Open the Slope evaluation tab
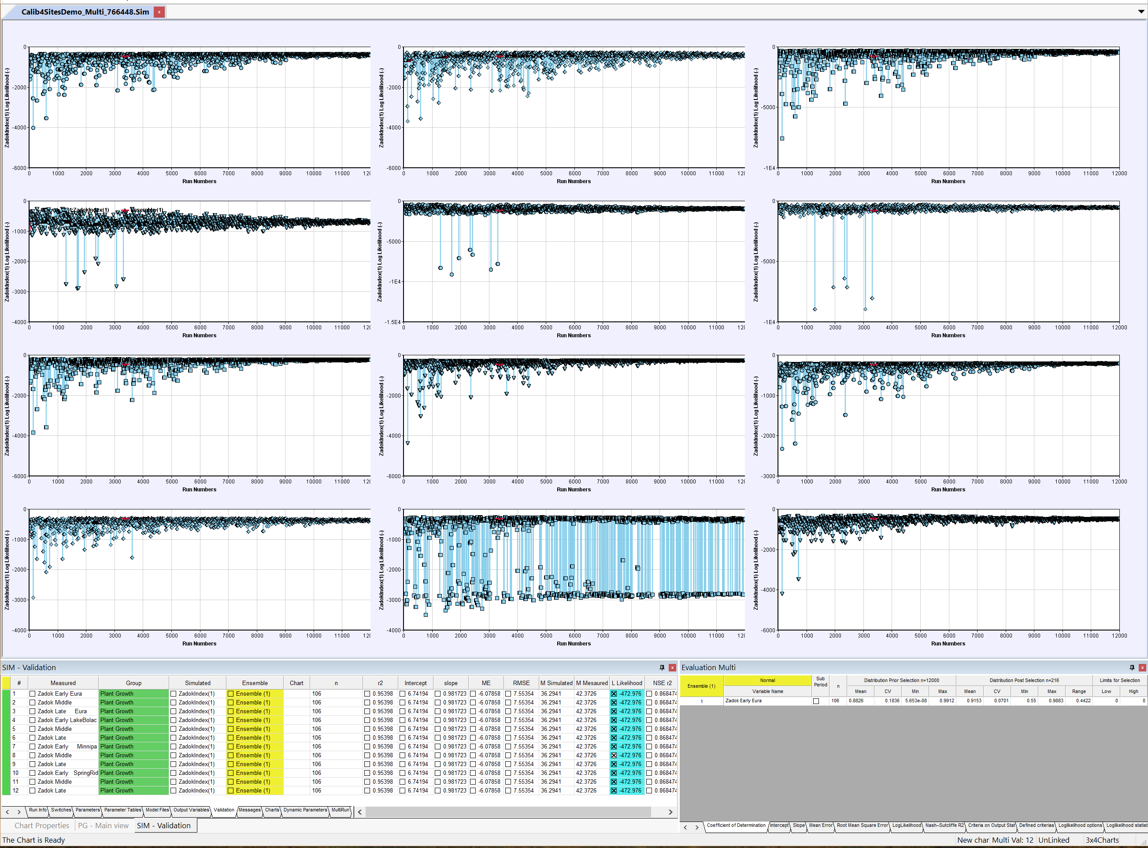 pos(799,826)
